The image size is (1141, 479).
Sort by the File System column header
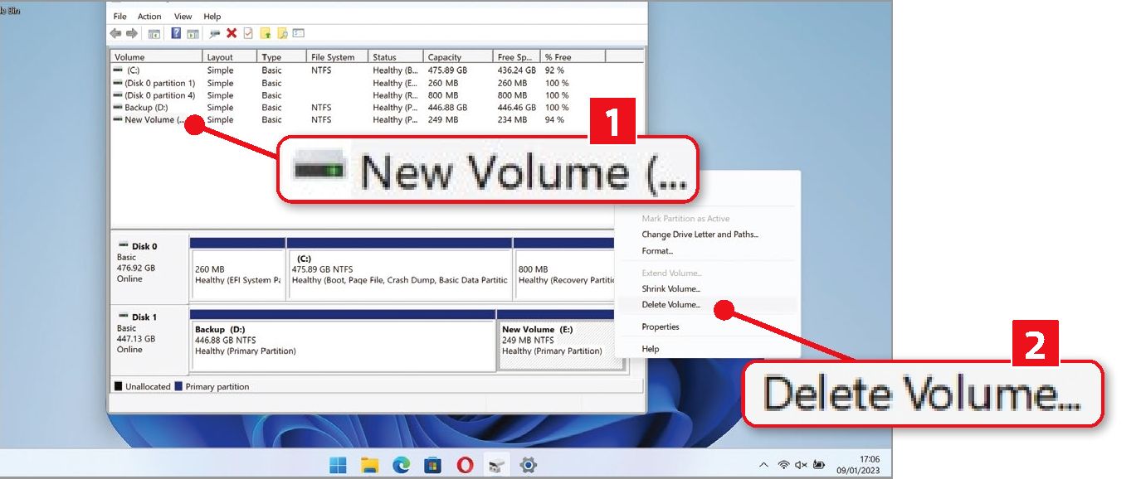[x=338, y=57]
